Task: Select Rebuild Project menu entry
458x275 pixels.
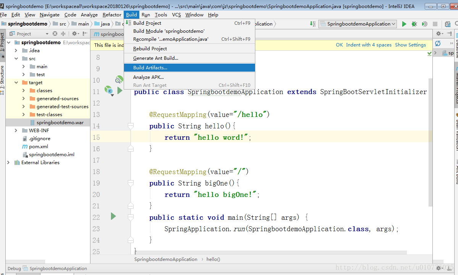Action: 189,49
